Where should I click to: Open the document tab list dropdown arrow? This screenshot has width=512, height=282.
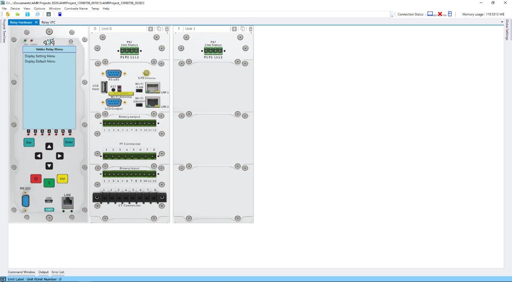502,22
